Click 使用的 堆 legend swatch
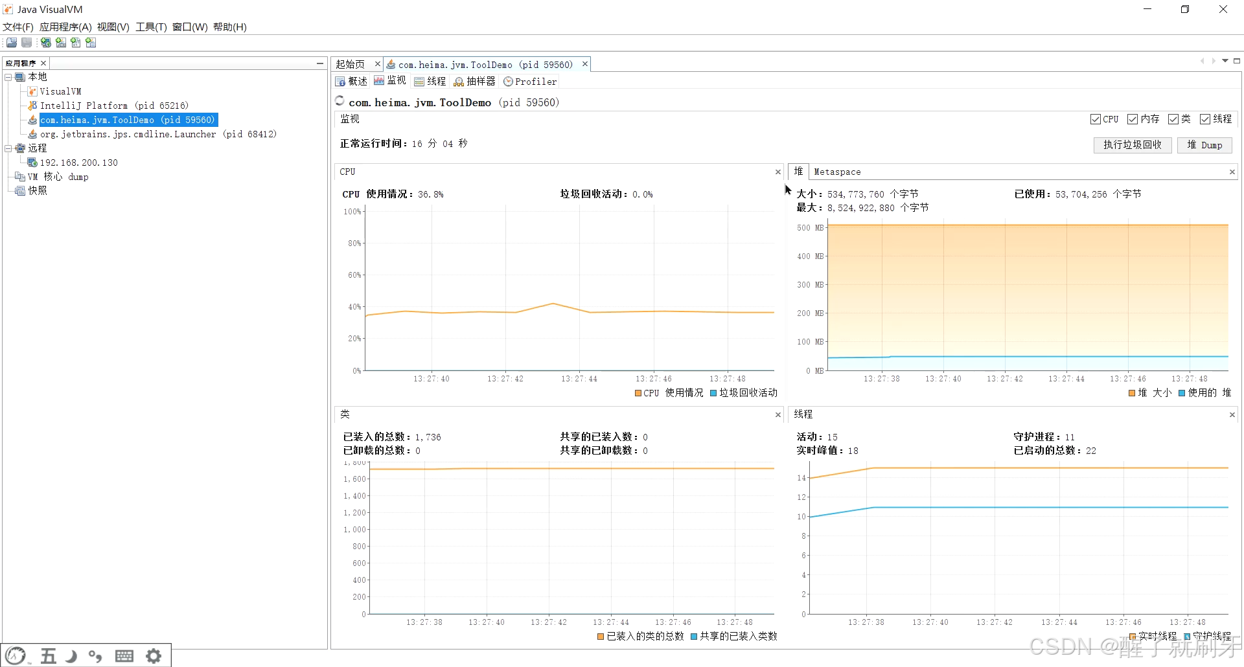 point(1182,393)
